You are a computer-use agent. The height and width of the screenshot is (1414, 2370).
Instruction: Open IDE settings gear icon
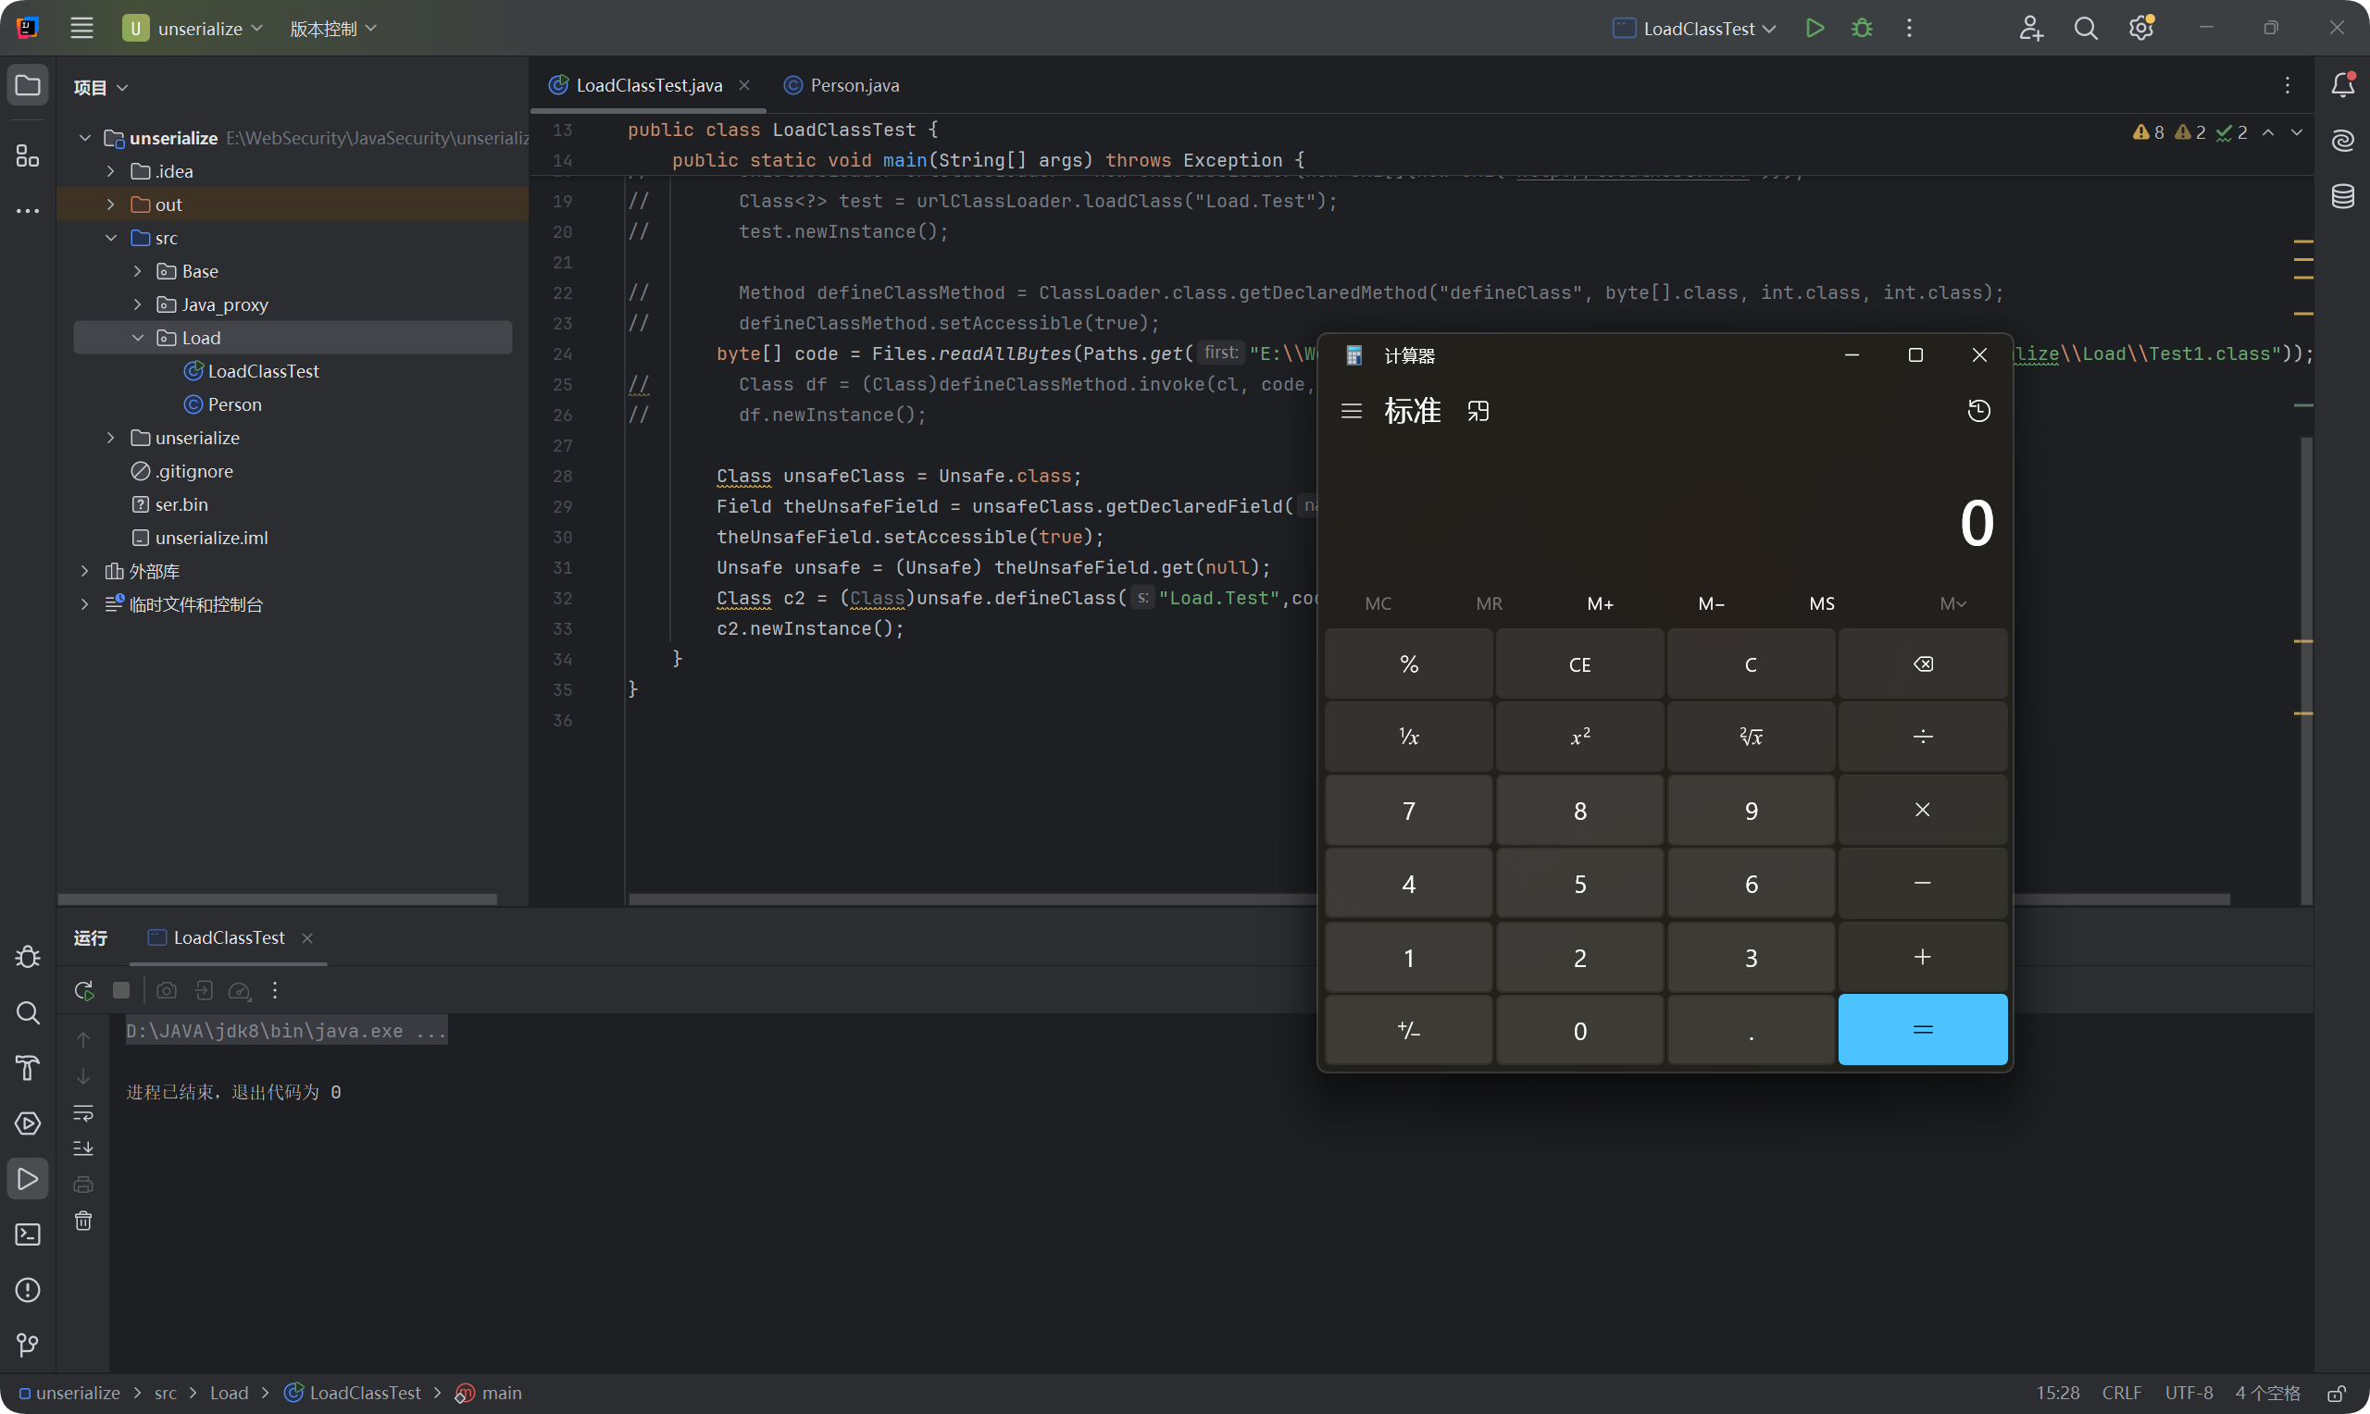(2141, 29)
